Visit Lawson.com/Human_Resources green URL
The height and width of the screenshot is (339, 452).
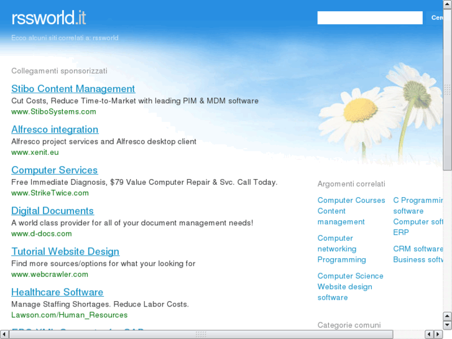(69, 315)
